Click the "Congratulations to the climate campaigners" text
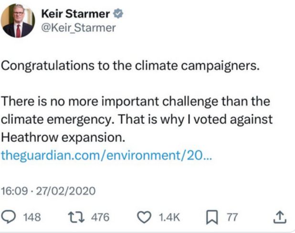Screen dimensions: 295x233 [x=130, y=65]
